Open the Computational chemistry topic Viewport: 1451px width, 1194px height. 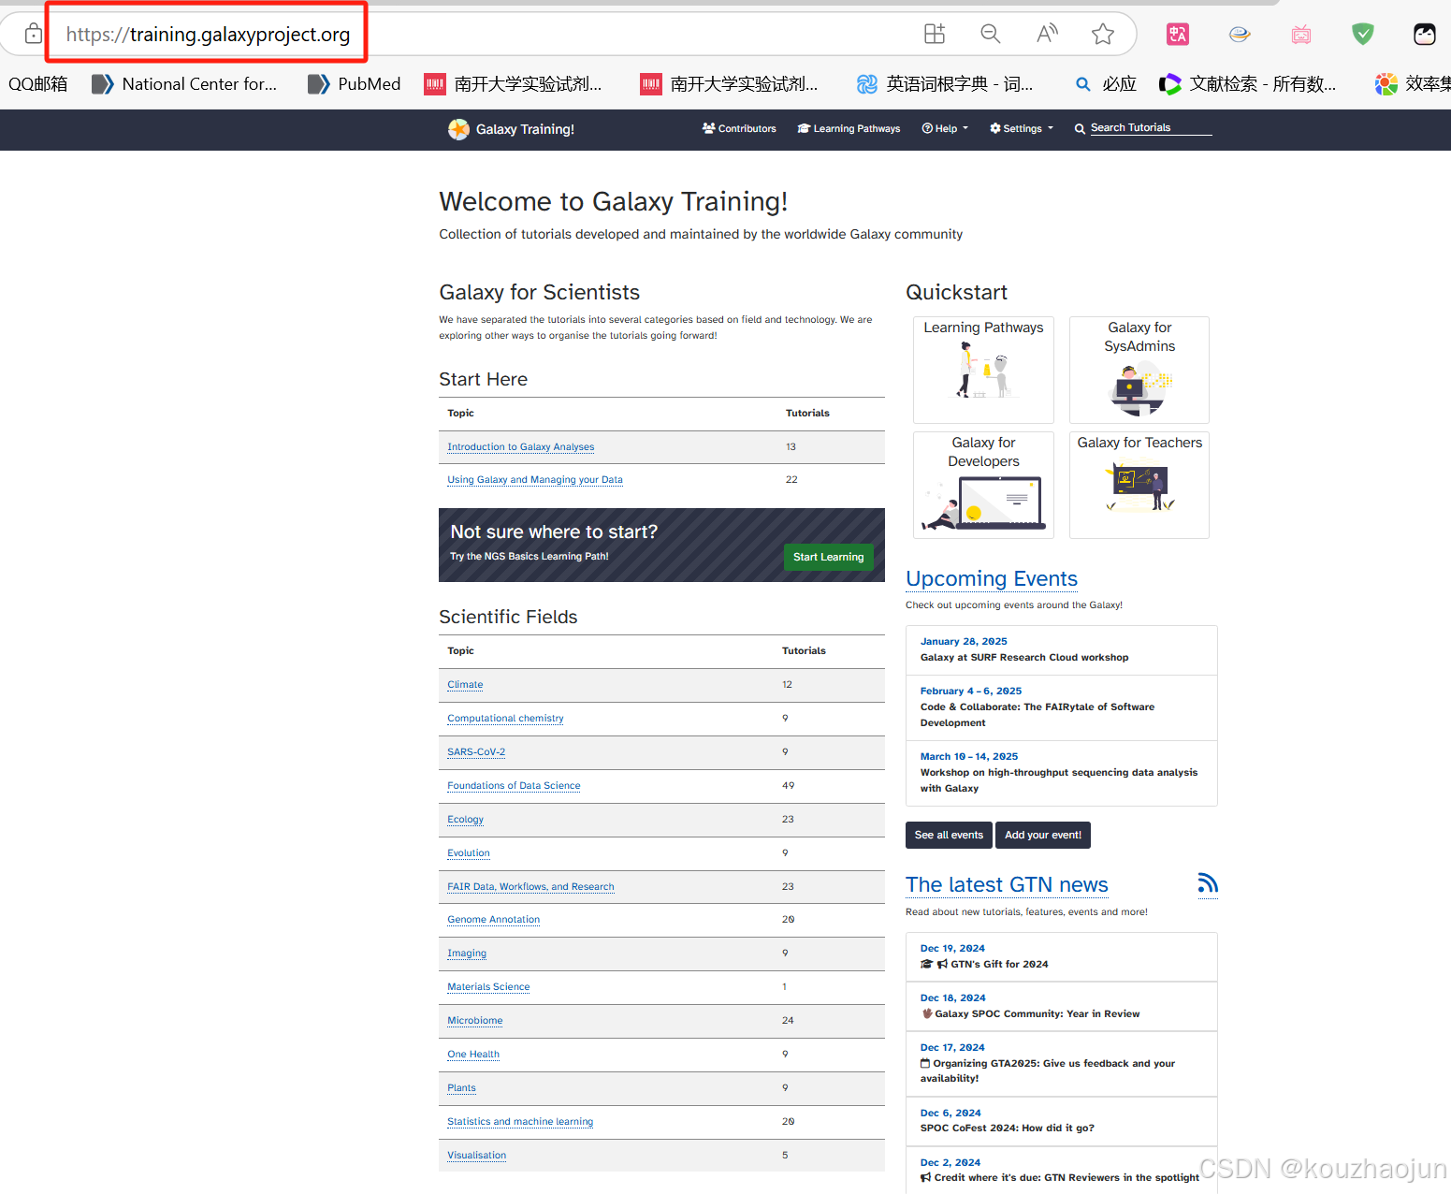coord(505,719)
